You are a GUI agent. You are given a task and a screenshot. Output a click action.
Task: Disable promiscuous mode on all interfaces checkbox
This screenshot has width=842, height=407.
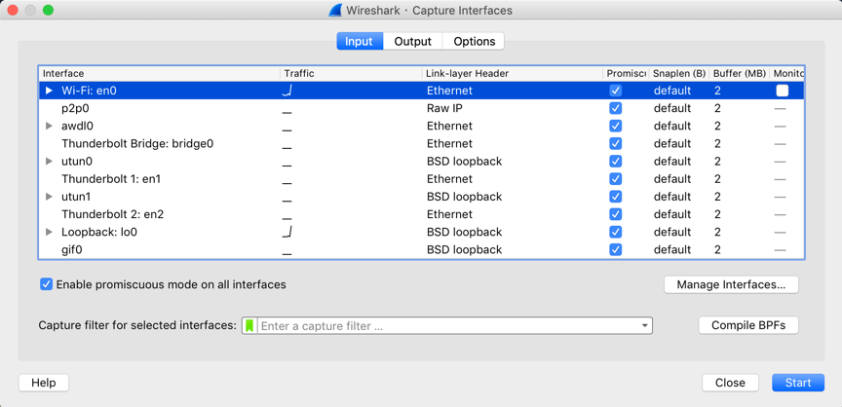tap(46, 284)
